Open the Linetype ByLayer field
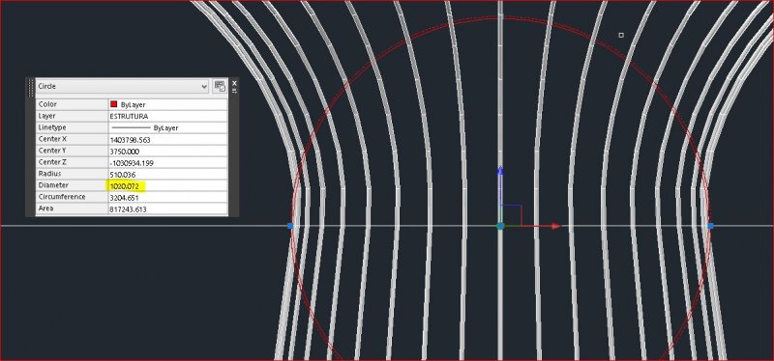The width and height of the screenshot is (774, 361). 167,127
